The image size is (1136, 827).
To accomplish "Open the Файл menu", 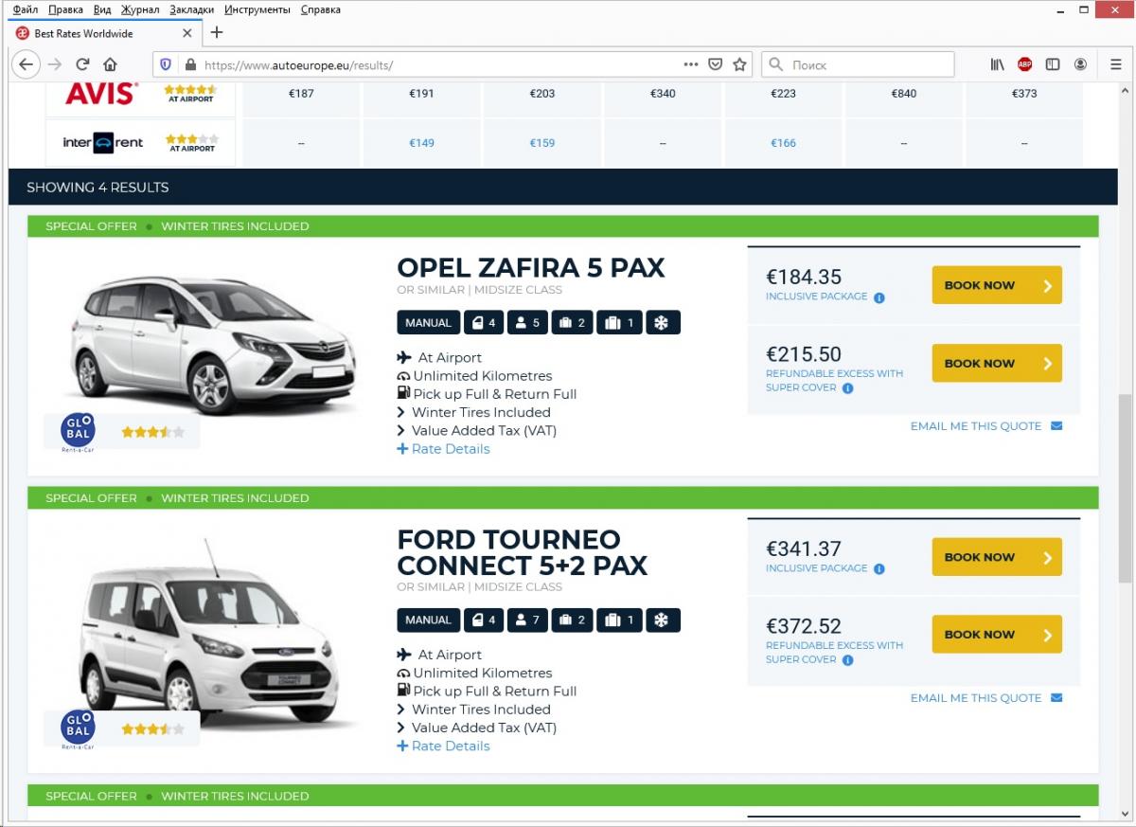I will point(26,9).
